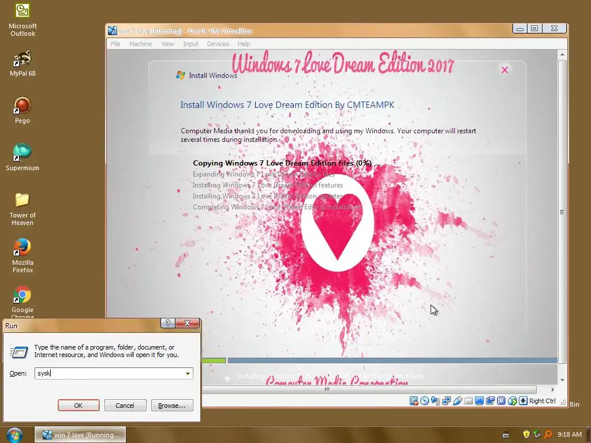Click VirtualBox audio indicator icon
The width and height of the screenshot is (591, 443).
(x=435, y=401)
